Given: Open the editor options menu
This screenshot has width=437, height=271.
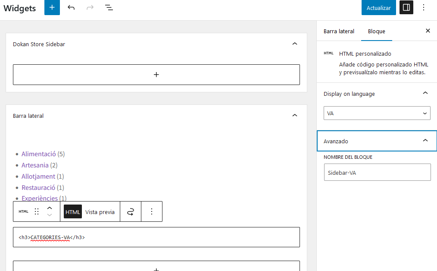Looking at the screenshot, I should pyautogui.click(x=424, y=8).
